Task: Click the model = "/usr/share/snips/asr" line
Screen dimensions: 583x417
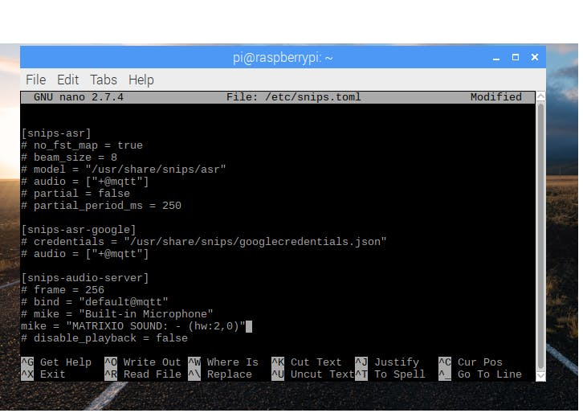Action: pos(124,170)
